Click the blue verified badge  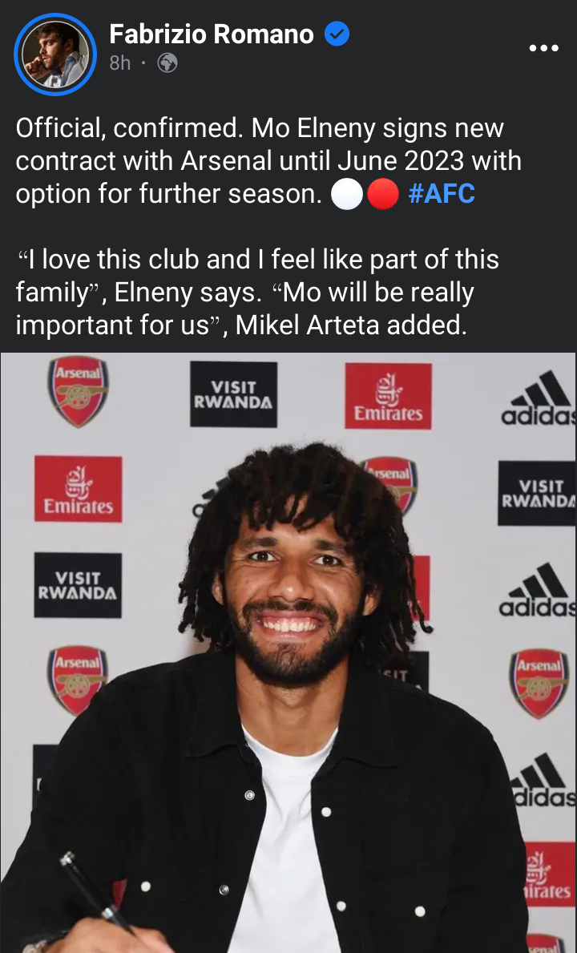[x=337, y=34]
